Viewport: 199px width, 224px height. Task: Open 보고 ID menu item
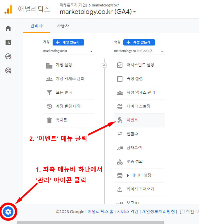point(140,201)
